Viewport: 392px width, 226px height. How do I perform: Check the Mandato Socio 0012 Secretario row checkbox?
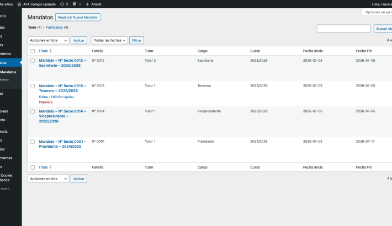coord(33,61)
